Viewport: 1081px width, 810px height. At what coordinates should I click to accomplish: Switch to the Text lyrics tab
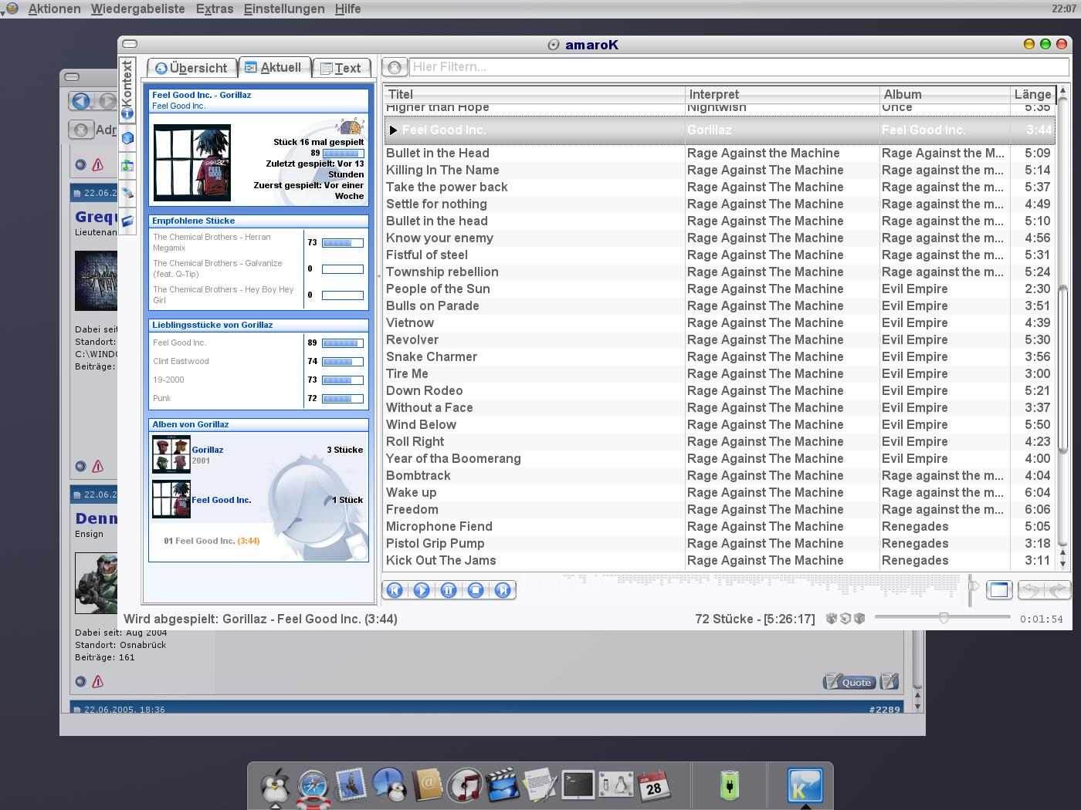tap(341, 68)
